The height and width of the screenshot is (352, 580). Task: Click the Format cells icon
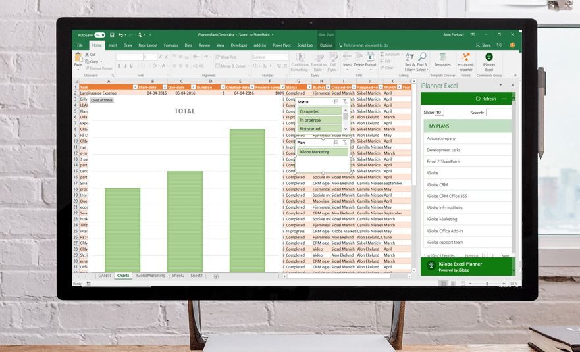371,57
